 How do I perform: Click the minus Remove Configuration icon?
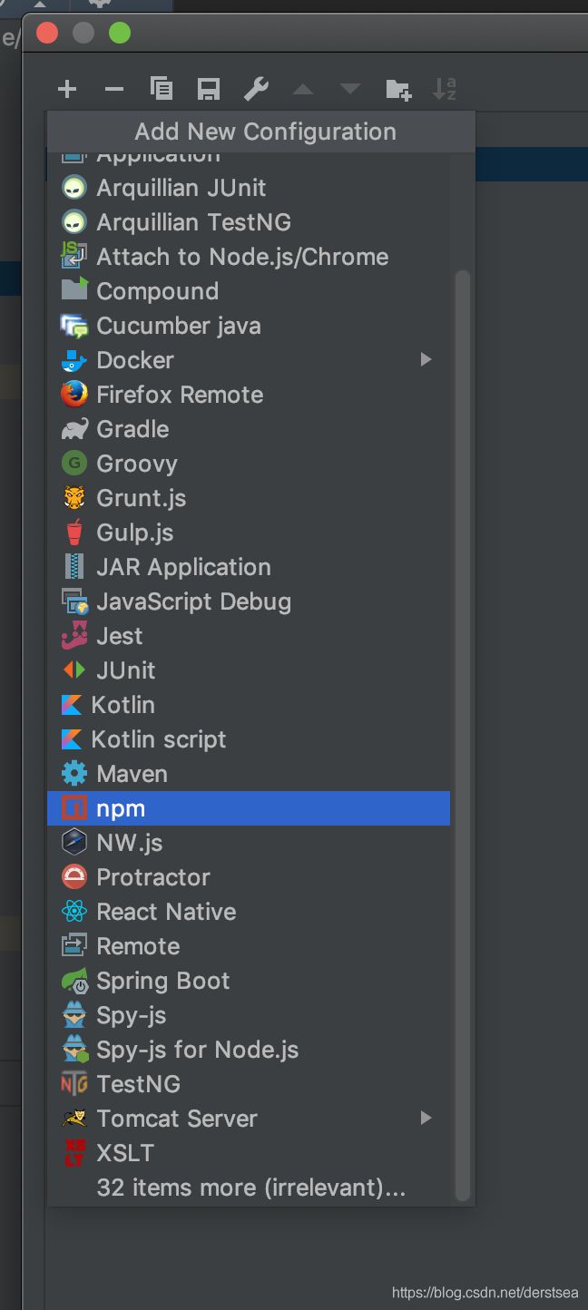114,89
